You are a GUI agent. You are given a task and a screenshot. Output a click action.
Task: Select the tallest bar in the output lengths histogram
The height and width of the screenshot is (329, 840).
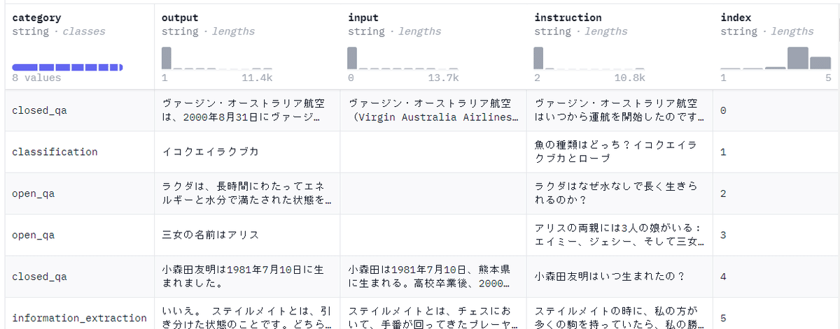[167, 58]
